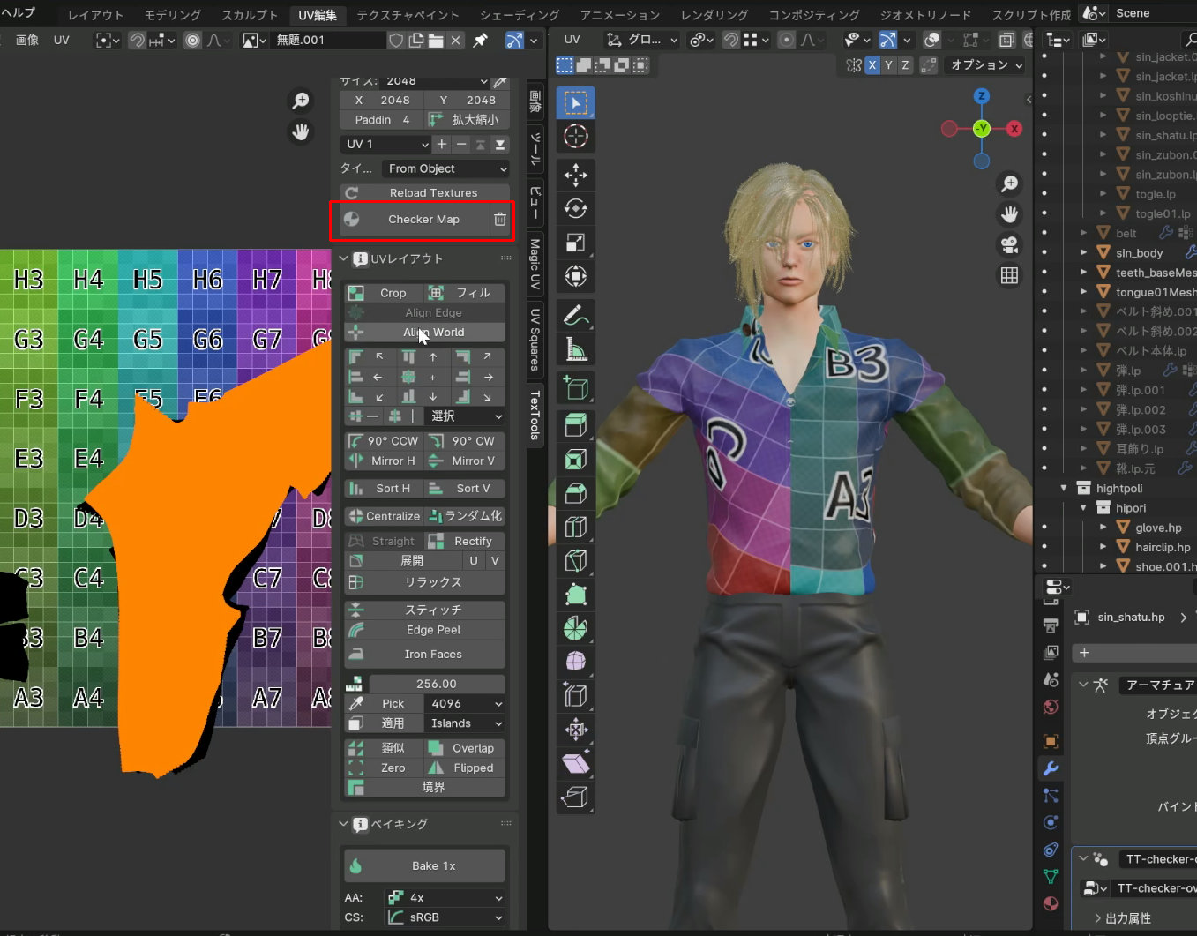The height and width of the screenshot is (936, 1197).
Task: Toggle X axis mirror button
Action: point(872,65)
